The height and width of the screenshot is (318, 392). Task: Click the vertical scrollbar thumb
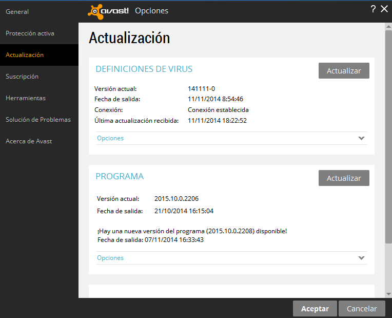388,137
